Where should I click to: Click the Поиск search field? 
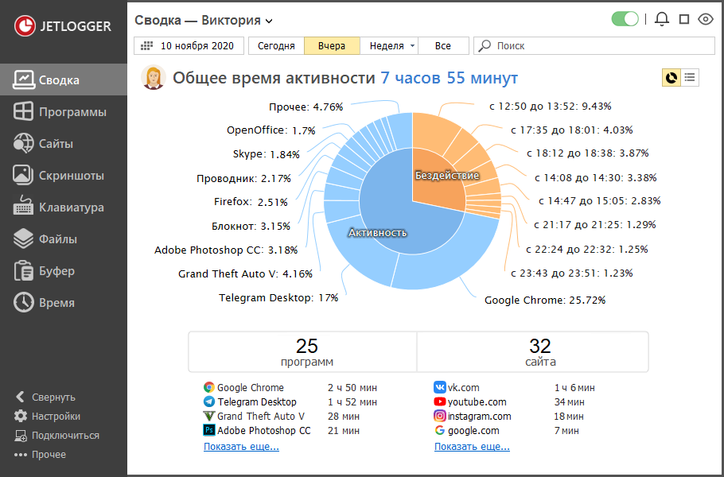525,45
